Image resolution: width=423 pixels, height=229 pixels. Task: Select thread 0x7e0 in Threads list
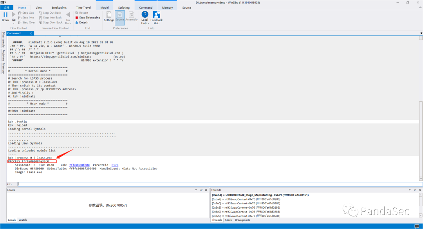pos(246,204)
